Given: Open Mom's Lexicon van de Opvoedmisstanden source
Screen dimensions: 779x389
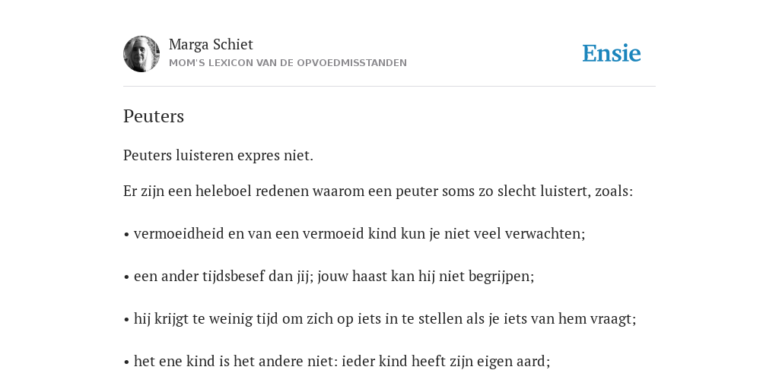Looking at the screenshot, I should (x=288, y=63).
